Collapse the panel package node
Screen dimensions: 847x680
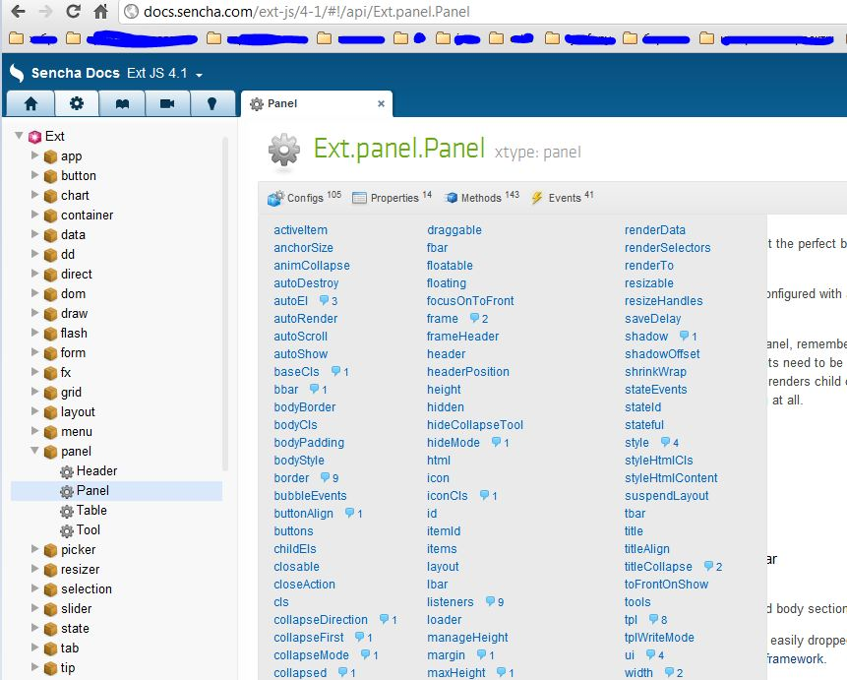coord(34,451)
